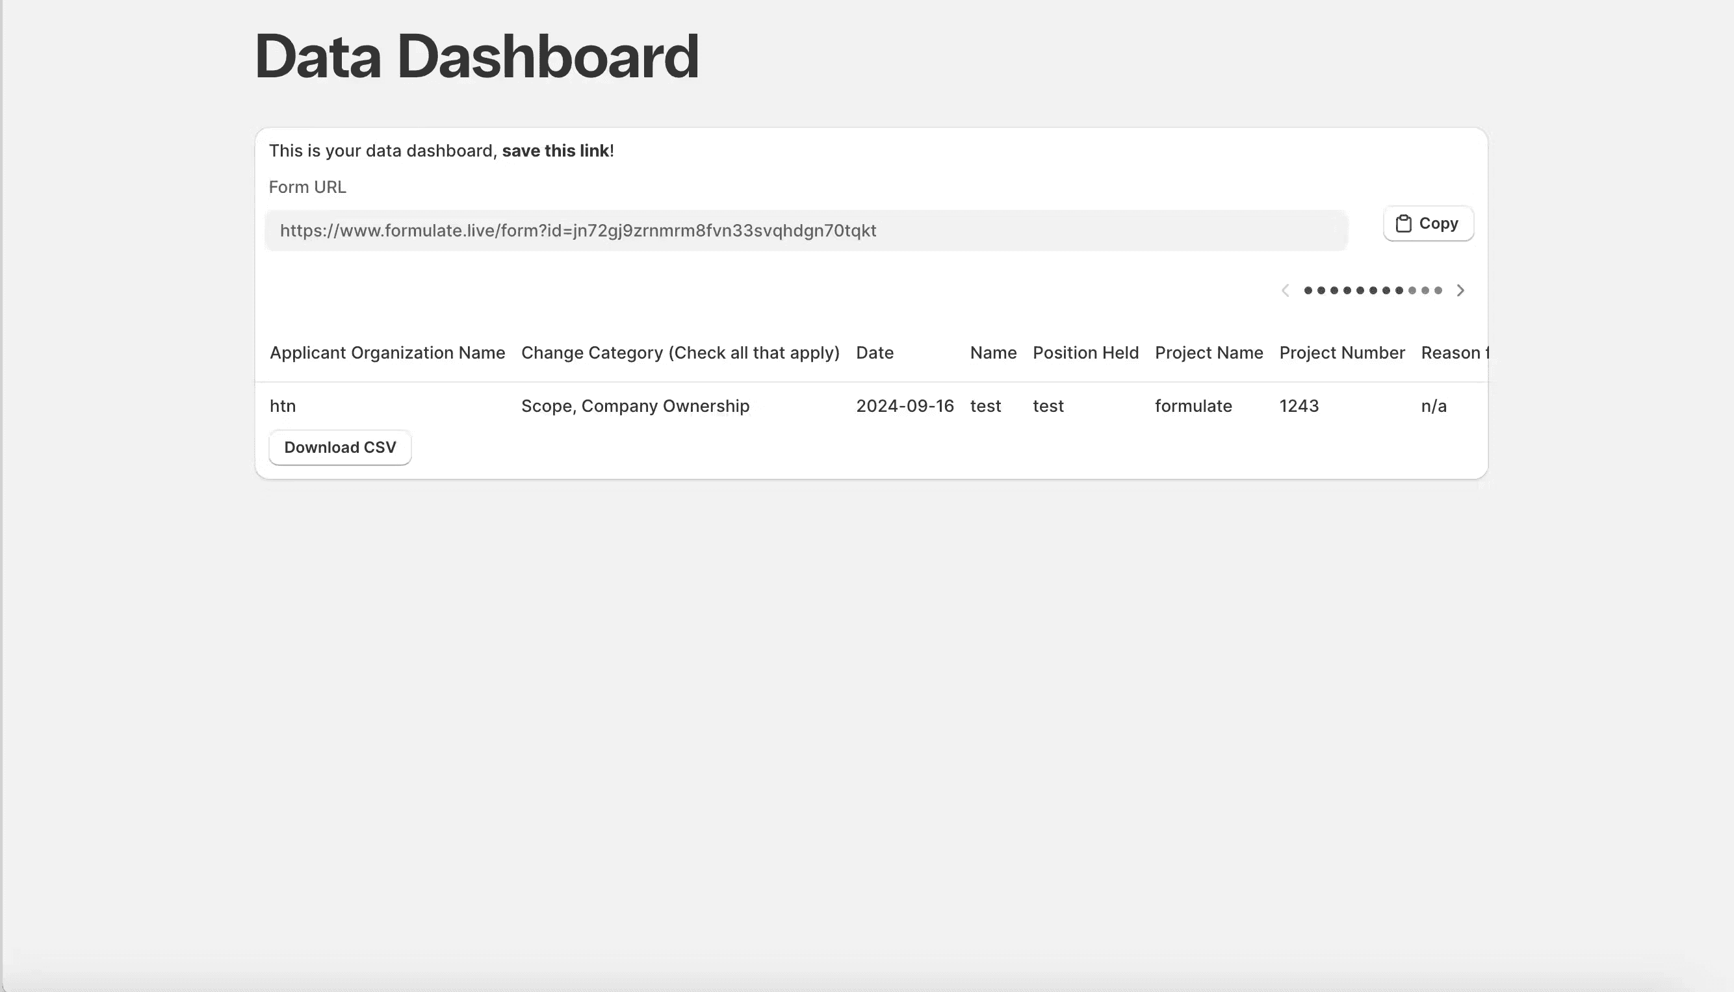1734x992 pixels.
Task: Select the 'htn' organization cell
Action: tap(283, 406)
